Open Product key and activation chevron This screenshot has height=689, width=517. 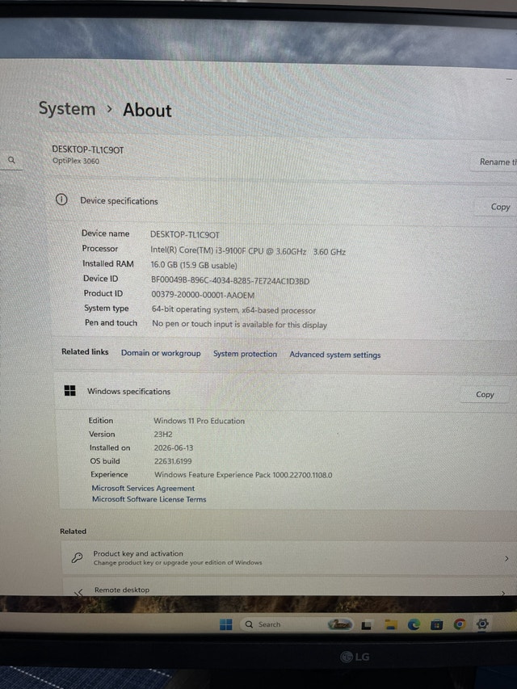506,558
